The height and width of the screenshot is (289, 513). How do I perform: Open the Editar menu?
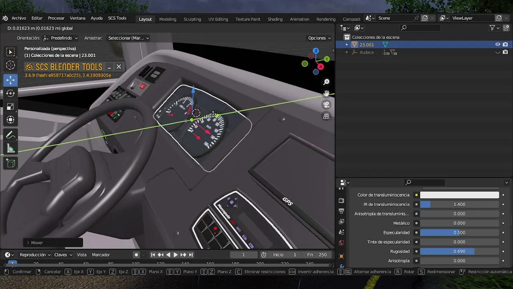(x=37, y=18)
